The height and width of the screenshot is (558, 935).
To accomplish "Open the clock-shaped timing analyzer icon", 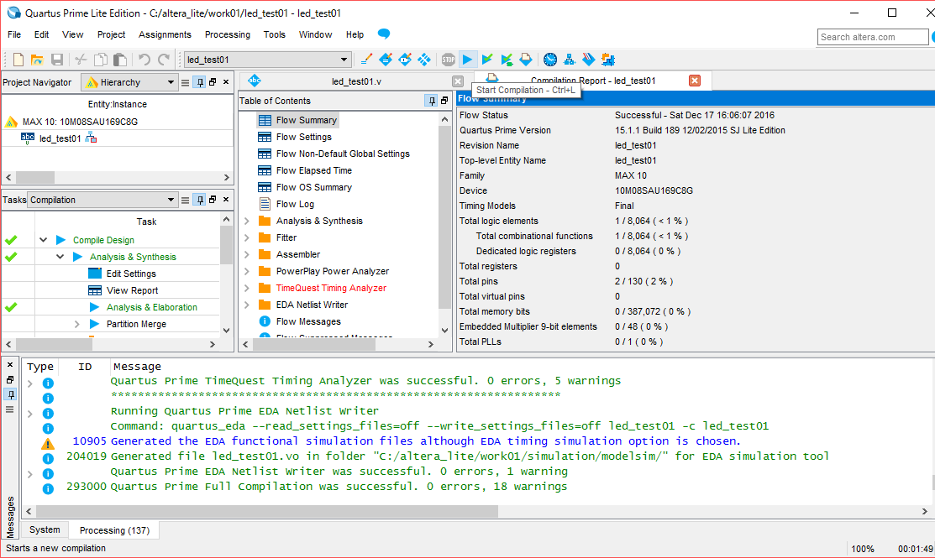I will [550, 60].
